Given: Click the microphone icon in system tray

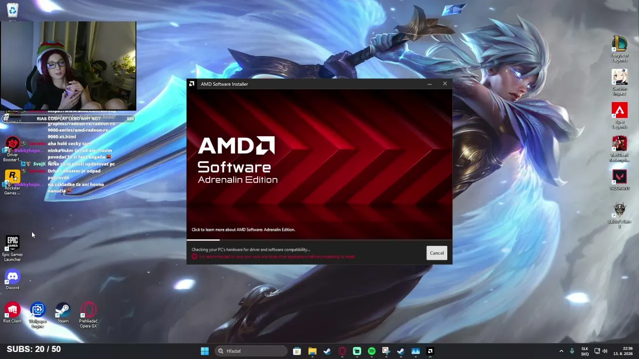Looking at the screenshot, I should coord(572,351).
